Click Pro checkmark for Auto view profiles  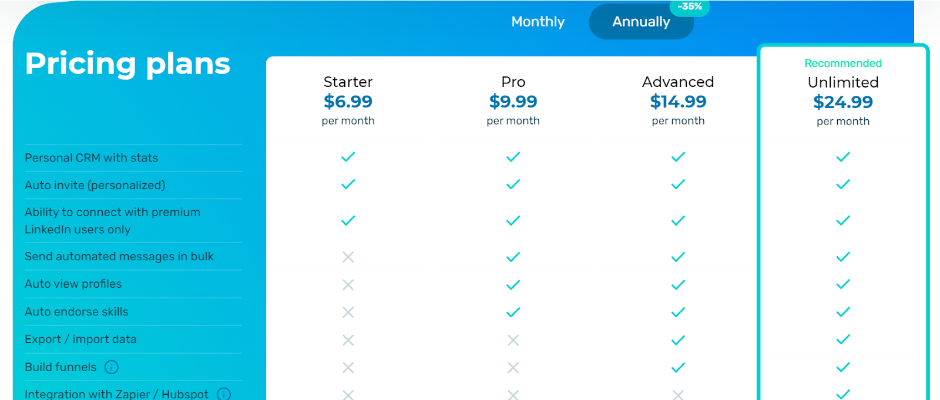[513, 284]
